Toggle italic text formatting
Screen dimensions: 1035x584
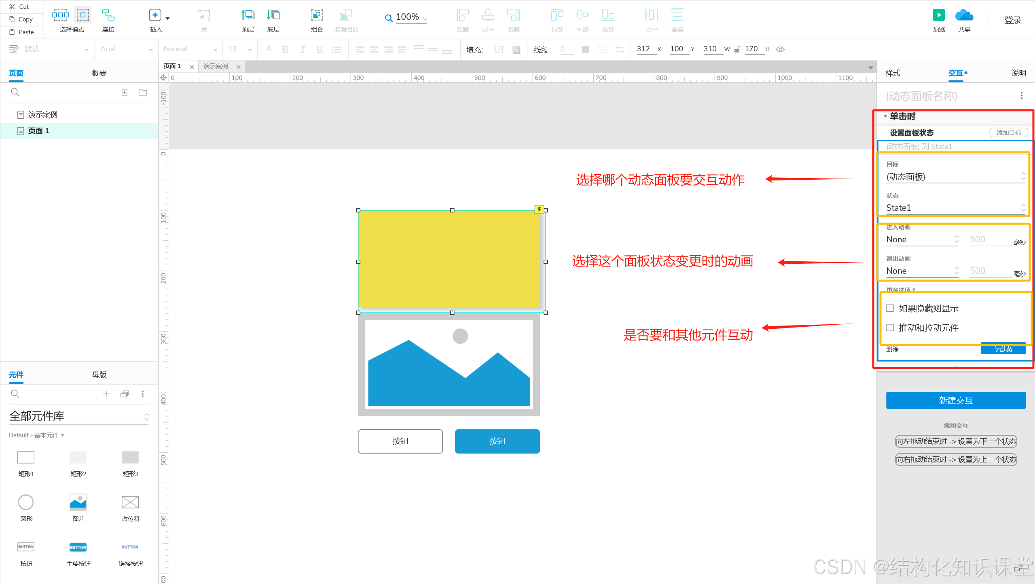click(302, 49)
